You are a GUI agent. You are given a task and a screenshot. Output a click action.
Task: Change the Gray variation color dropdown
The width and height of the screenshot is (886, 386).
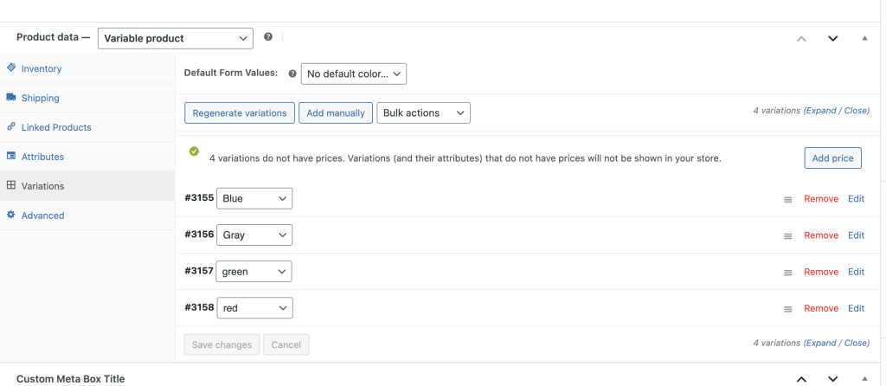click(x=254, y=235)
